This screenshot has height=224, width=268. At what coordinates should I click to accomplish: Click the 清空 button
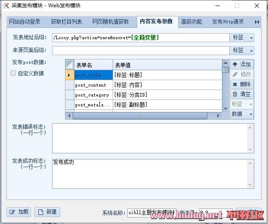click(x=242, y=94)
